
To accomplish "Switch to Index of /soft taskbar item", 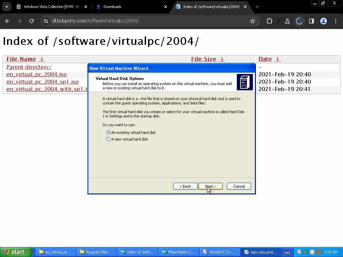I will pyautogui.click(x=137, y=252).
